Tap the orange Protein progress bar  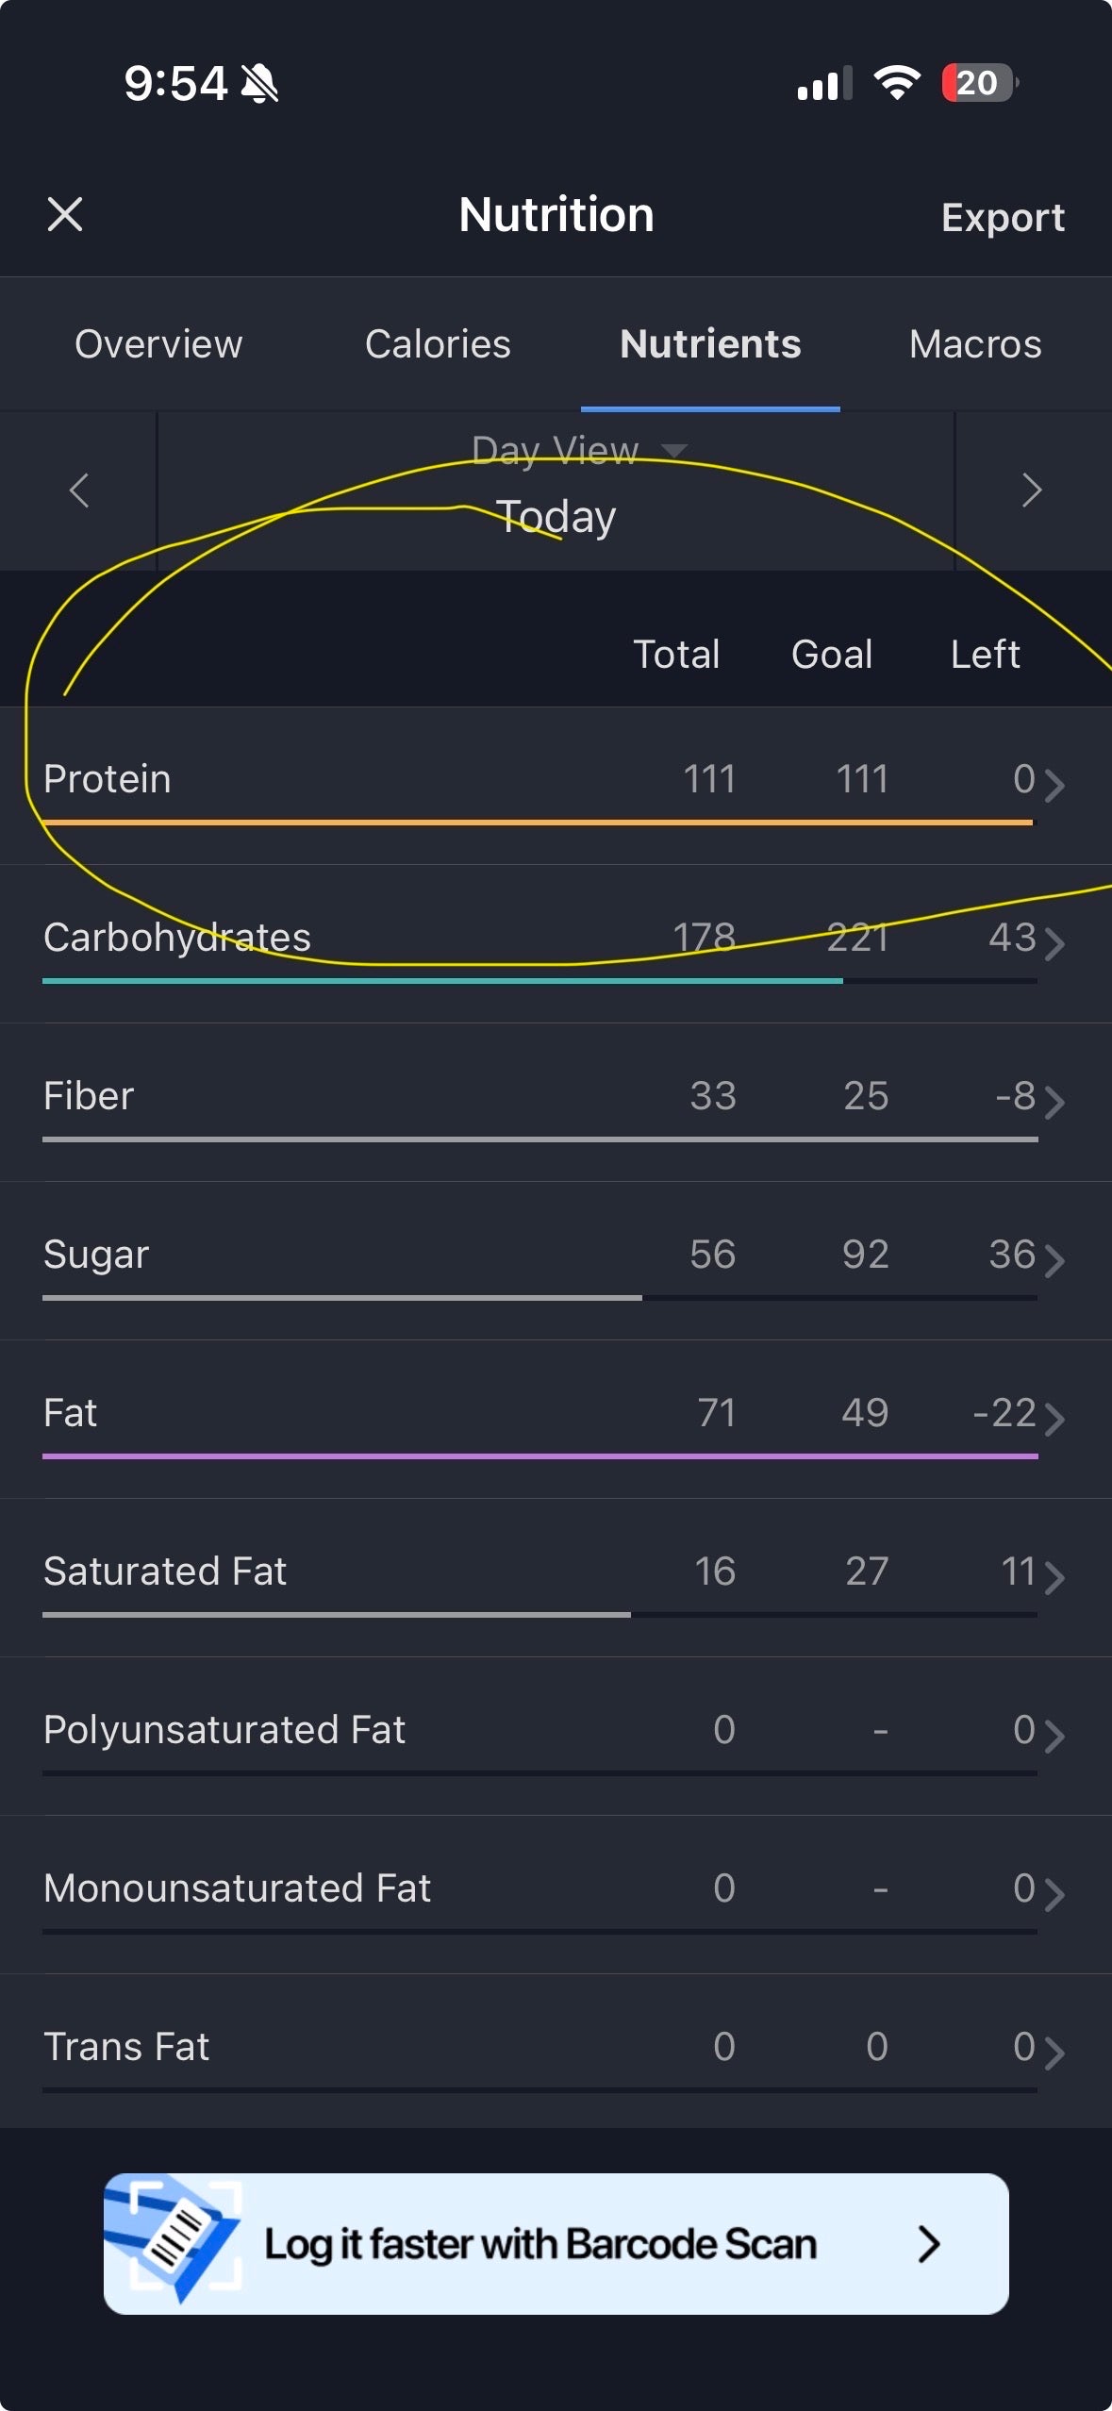[538, 823]
